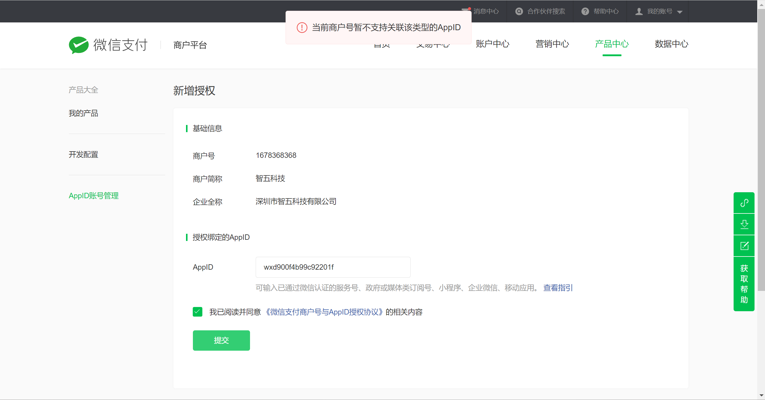Click into the AppID input field

333,267
